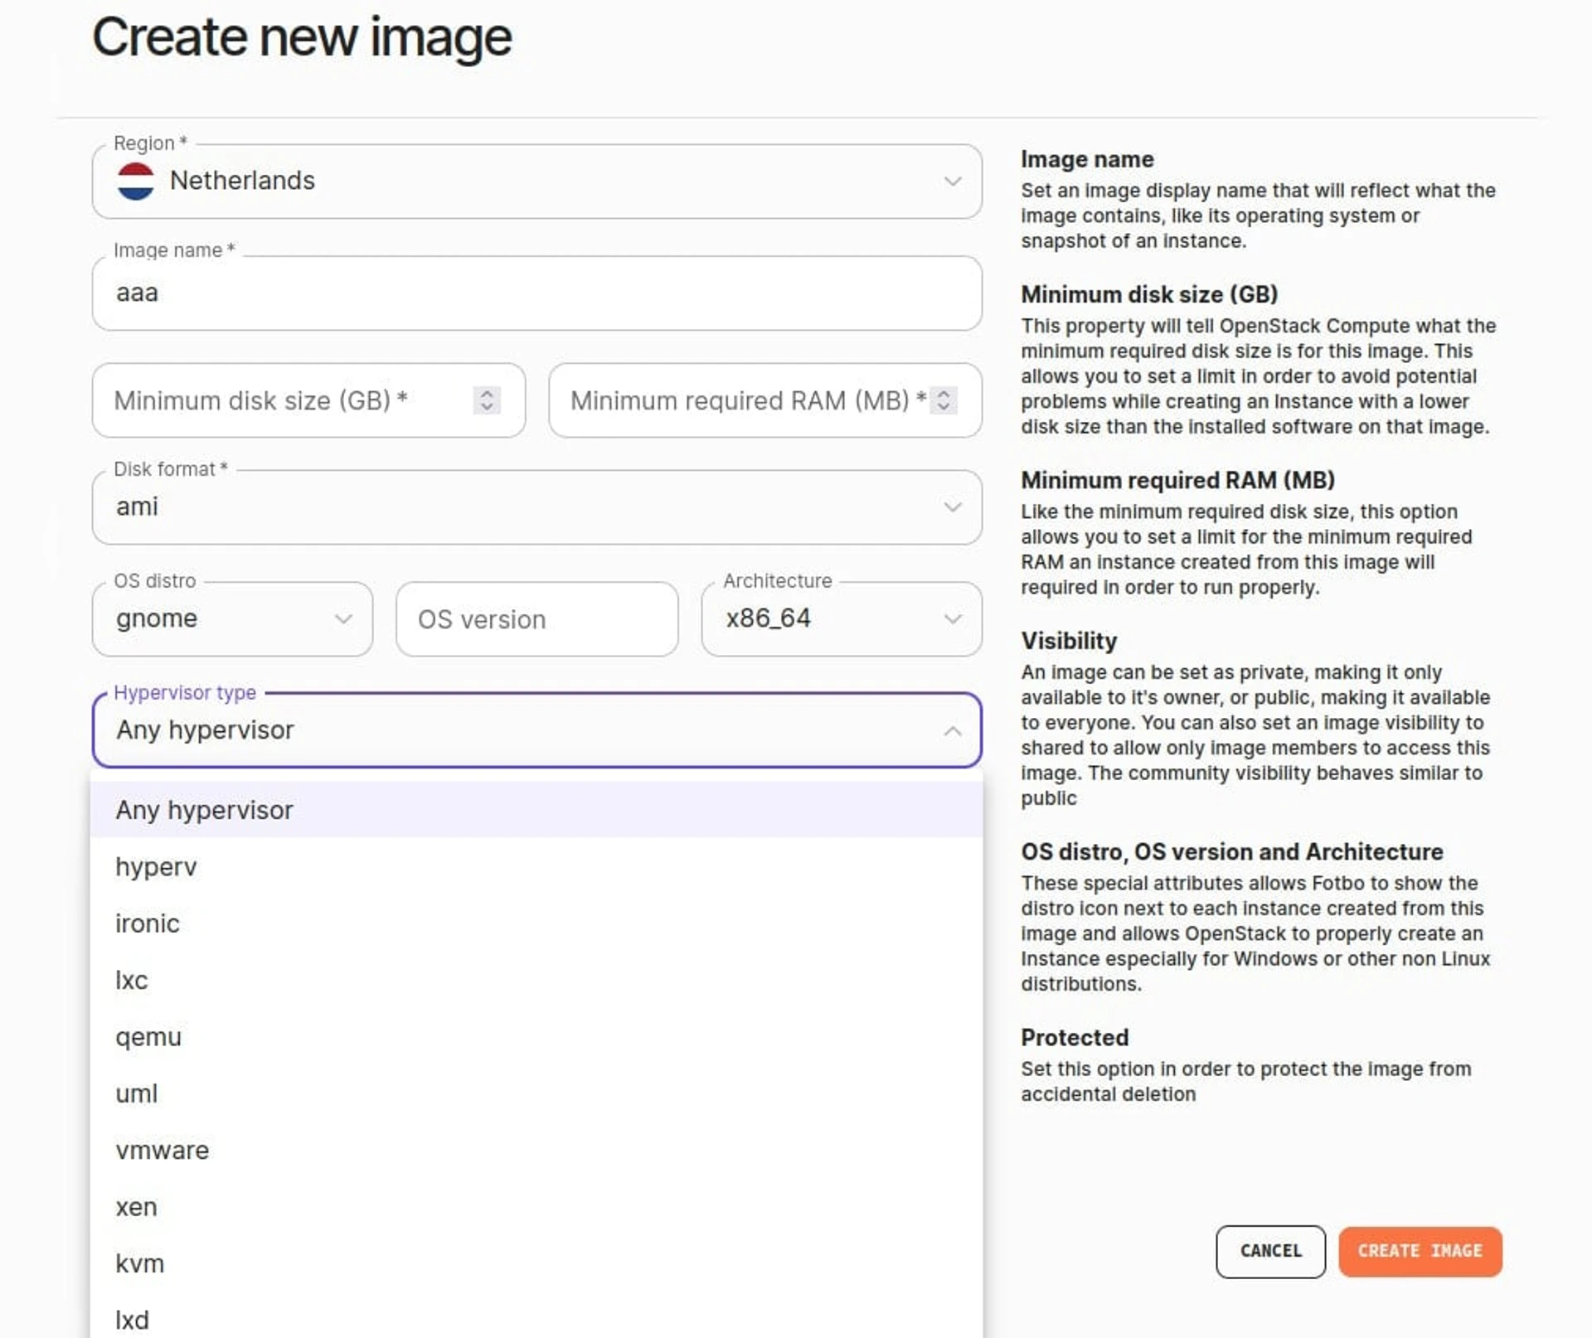Open the Disk format dropdown
The image size is (1592, 1338).
click(x=537, y=507)
